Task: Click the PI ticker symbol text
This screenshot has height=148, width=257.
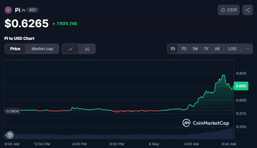Action: point(24,11)
